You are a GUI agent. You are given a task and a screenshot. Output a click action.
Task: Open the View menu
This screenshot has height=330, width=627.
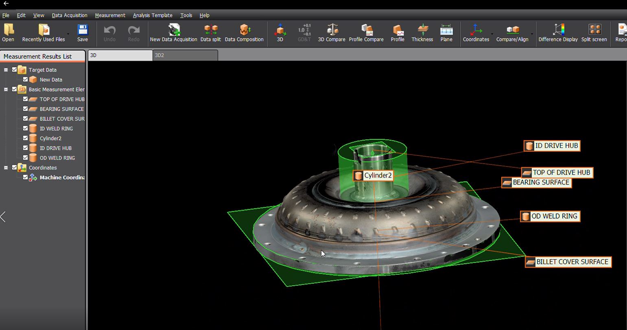[39, 15]
